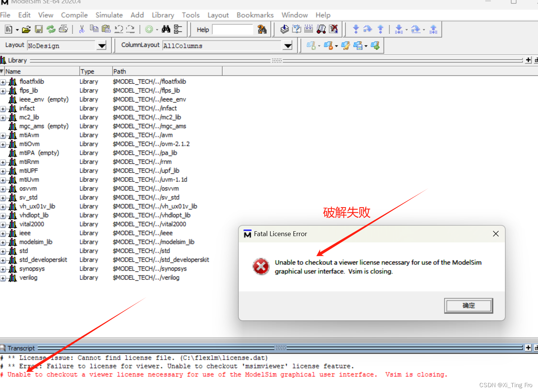Viewport: 538px width, 392px height.
Task: Click the Step Into down-arrow icon
Action: click(x=356, y=29)
